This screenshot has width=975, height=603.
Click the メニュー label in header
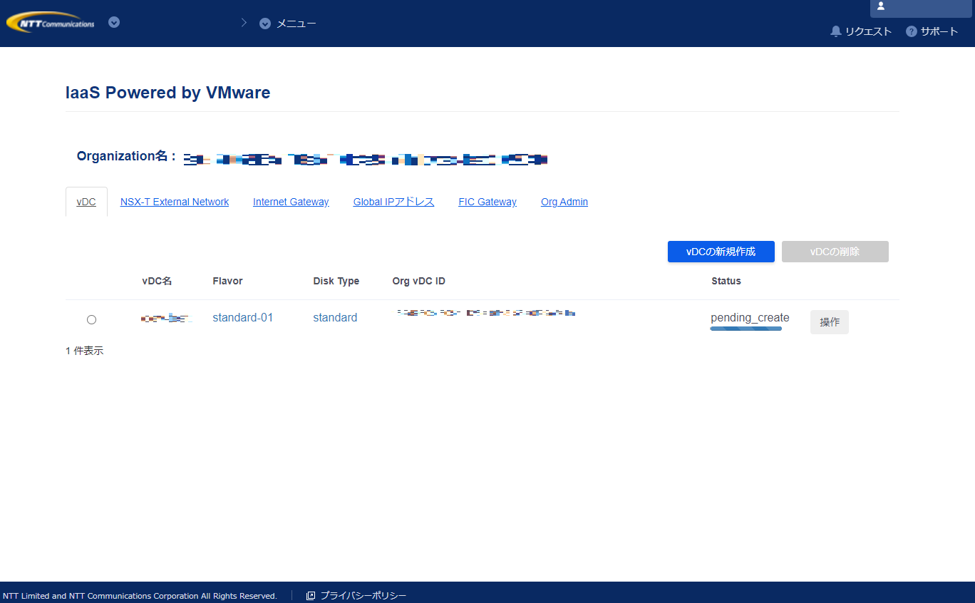pyautogui.click(x=296, y=24)
